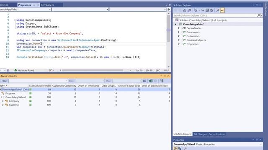
Task: Collapse using directives outline toggle
Action: point(15,20)
